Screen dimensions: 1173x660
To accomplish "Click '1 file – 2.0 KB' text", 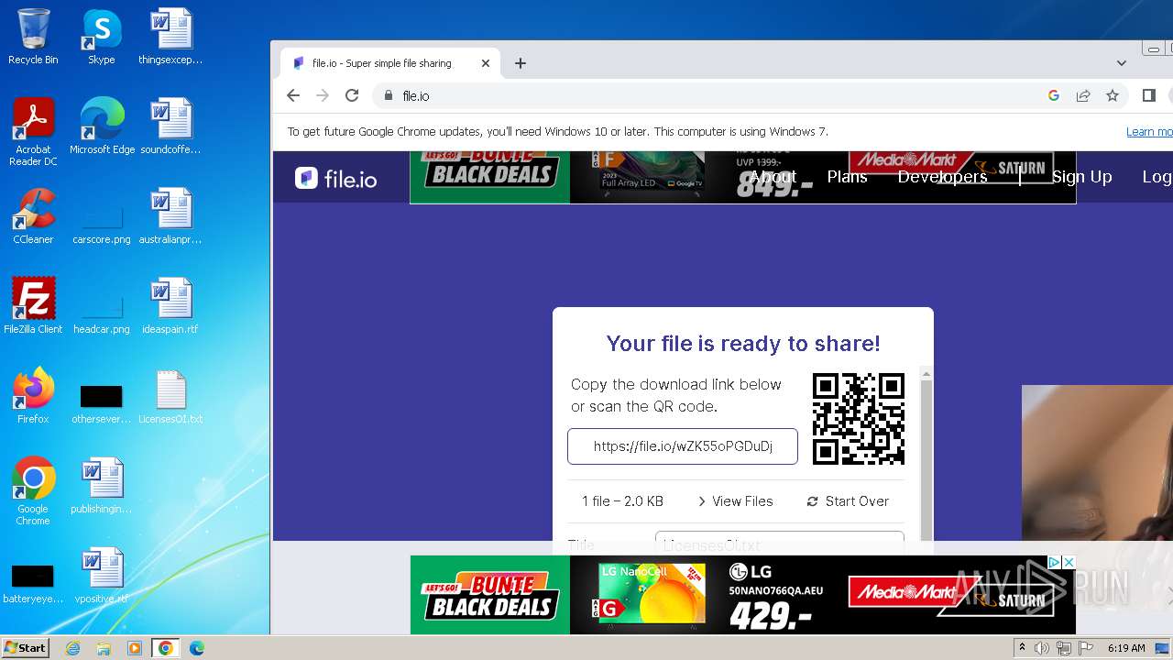I will tap(622, 501).
